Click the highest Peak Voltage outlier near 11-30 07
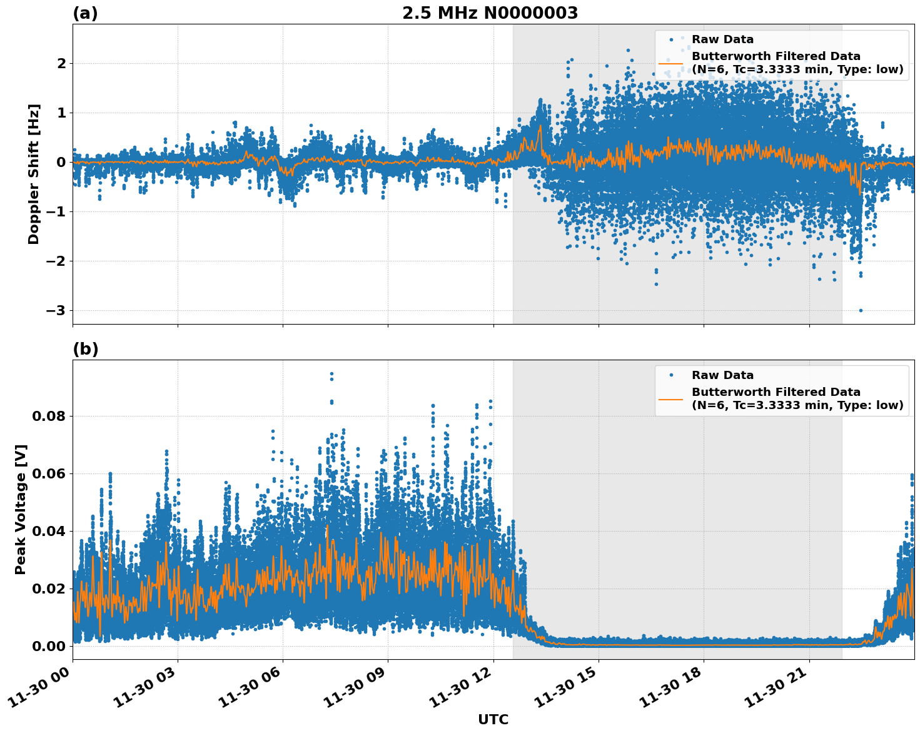Viewport: 920px width, 733px height. (331, 372)
